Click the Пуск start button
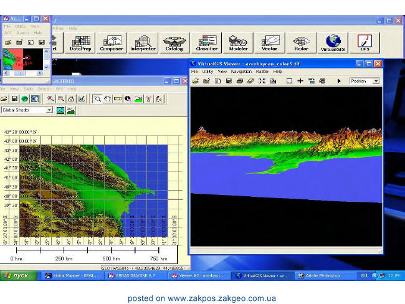 click(x=19, y=275)
